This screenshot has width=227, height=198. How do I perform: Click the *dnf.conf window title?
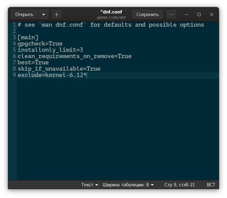click(x=111, y=12)
